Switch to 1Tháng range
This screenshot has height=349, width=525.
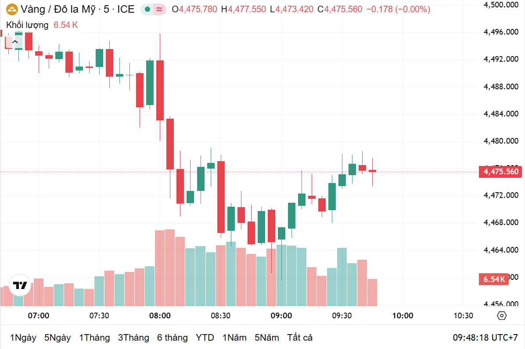pyautogui.click(x=94, y=338)
